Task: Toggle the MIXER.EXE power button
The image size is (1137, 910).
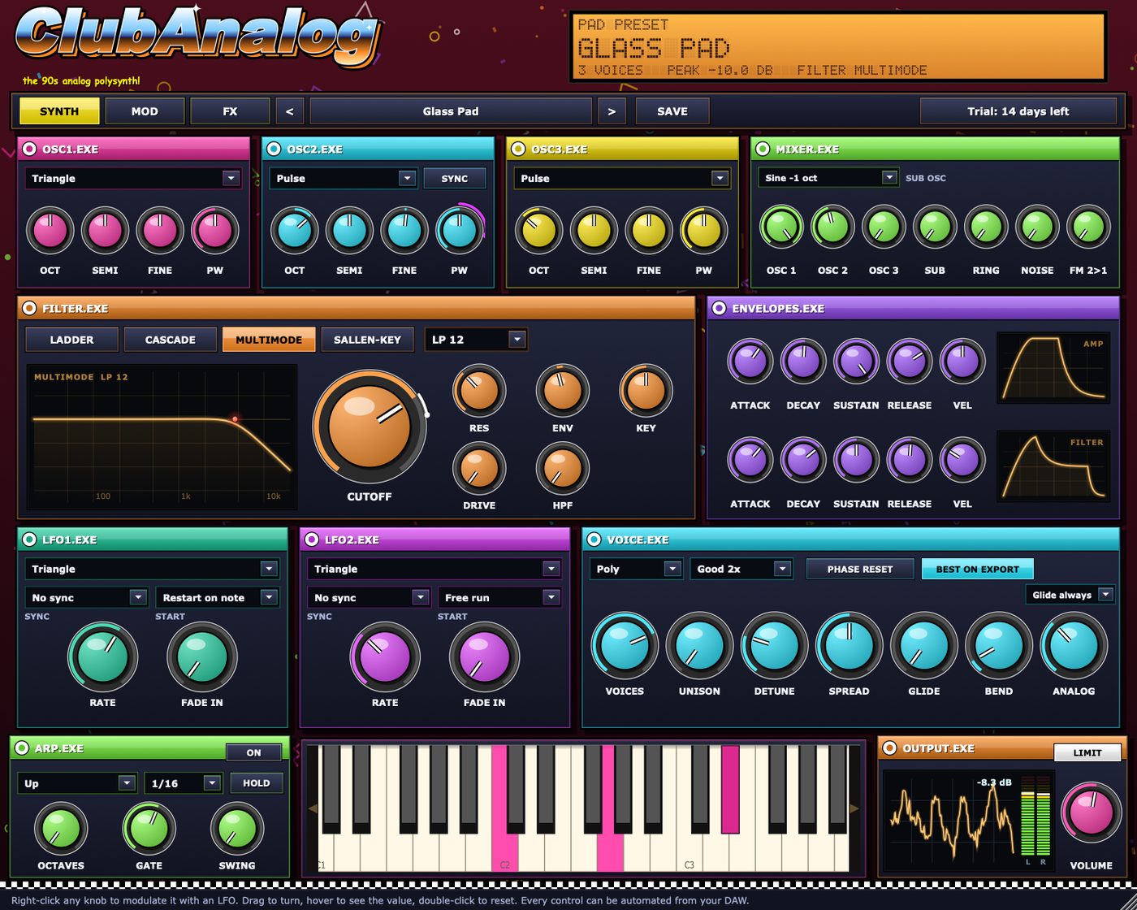Action: click(763, 149)
